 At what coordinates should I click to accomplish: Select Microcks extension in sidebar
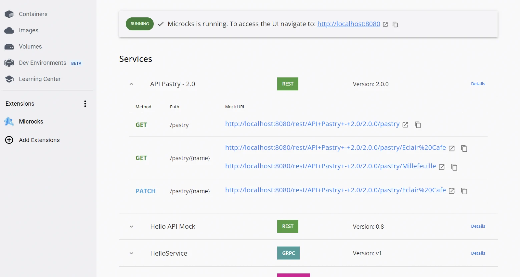[31, 122]
